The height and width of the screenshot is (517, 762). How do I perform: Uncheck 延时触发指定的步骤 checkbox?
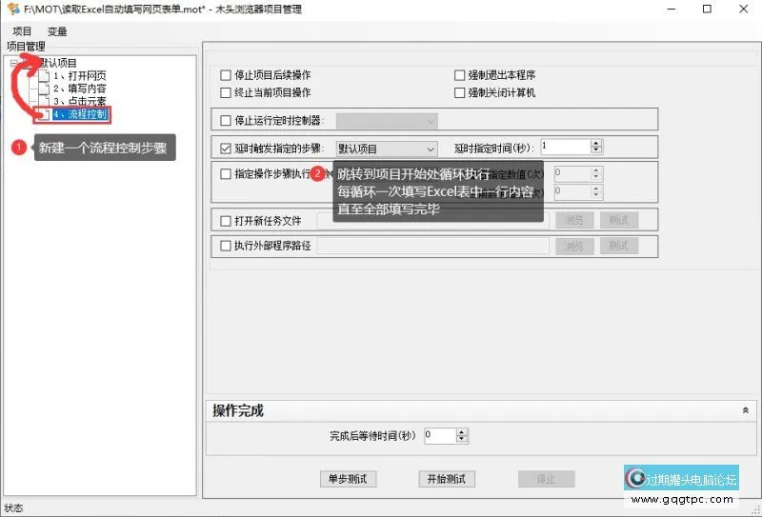pyautogui.click(x=226, y=149)
